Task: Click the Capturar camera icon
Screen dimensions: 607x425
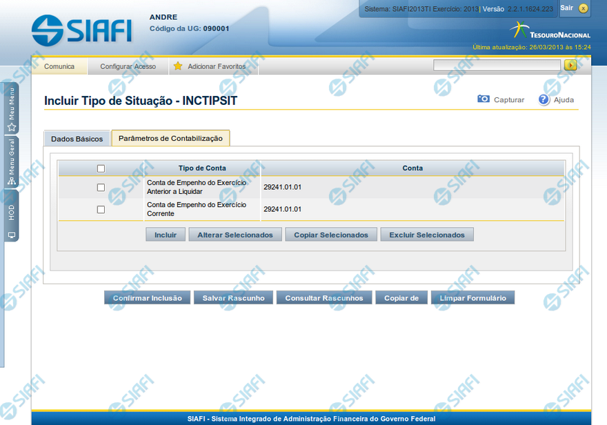Action: 484,99
